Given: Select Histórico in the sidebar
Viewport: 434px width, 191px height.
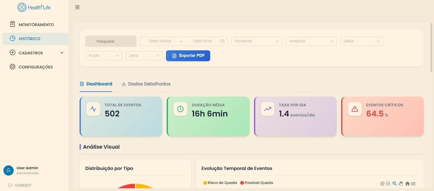Looking at the screenshot, I should click(35, 39).
